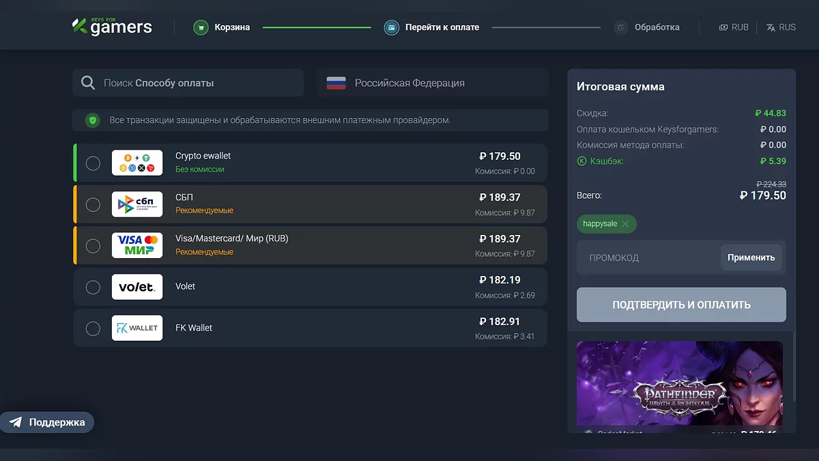
Task: Click the Применить promo code button
Action: click(x=751, y=257)
